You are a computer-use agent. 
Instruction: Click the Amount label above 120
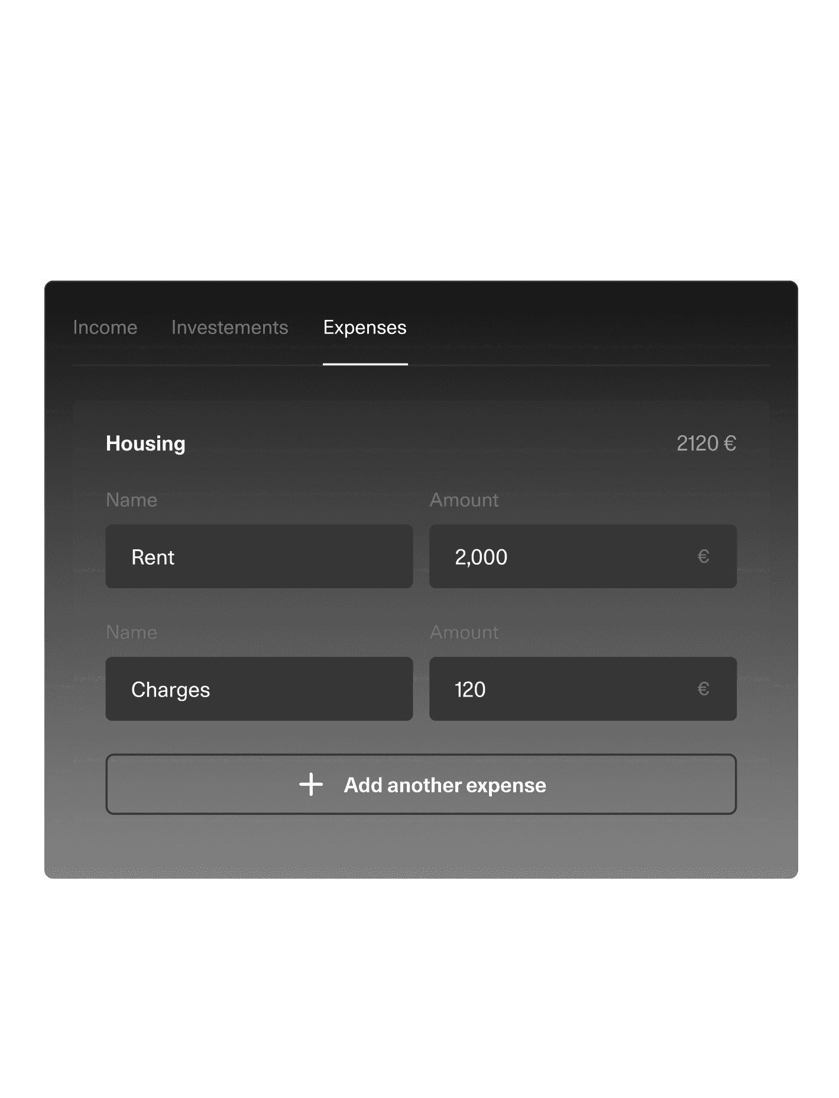click(464, 633)
